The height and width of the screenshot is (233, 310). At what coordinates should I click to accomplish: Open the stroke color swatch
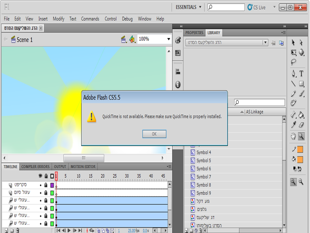[300, 150]
